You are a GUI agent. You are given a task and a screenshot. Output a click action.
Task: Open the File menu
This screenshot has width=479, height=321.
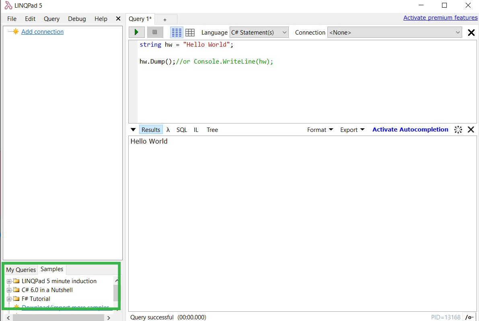pyautogui.click(x=12, y=19)
